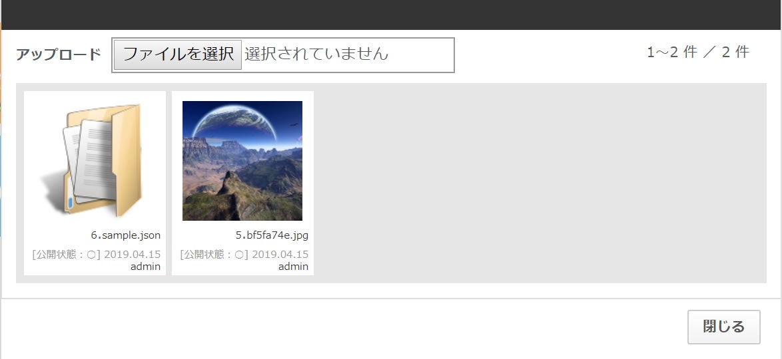The width and height of the screenshot is (782, 359).
Task: Click admin under the 5.bf5fa74e.jpg card
Action: pos(293,267)
